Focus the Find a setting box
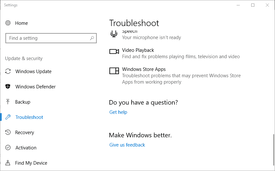Image resolution: width=275 pixels, height=171 pixels. [x=51, y=38]
